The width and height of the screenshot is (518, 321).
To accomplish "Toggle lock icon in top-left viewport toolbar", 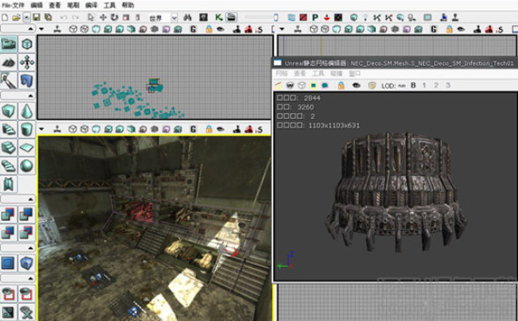I will click(x=209, y=29).
